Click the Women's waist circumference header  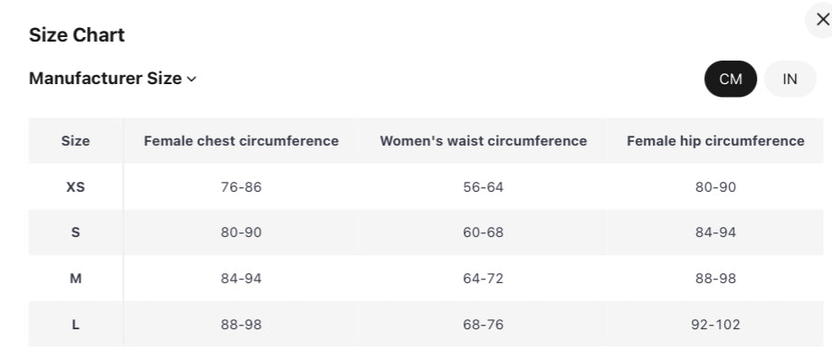(x=483, y=141)
